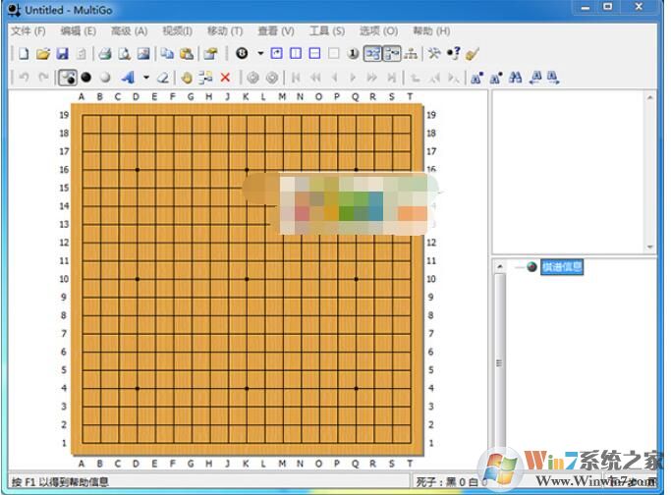Click the stone with question mark icon

453,53
